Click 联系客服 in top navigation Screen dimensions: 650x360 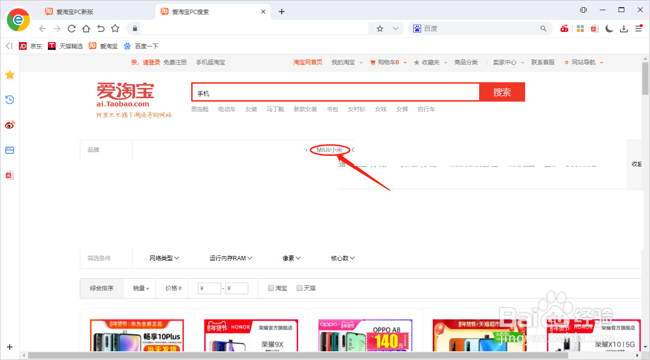pyautogui.click(x=543, y=62)
